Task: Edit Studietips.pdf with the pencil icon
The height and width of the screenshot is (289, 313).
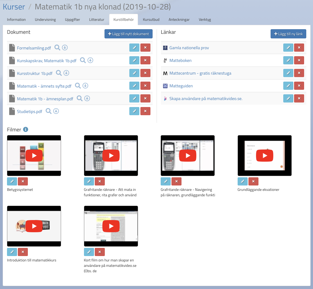Action: tap(134, 111)
